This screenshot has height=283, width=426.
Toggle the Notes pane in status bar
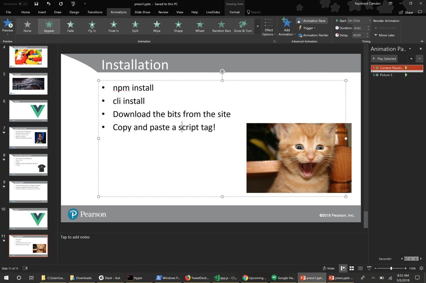pyautogui.click(x=328, y=268)
